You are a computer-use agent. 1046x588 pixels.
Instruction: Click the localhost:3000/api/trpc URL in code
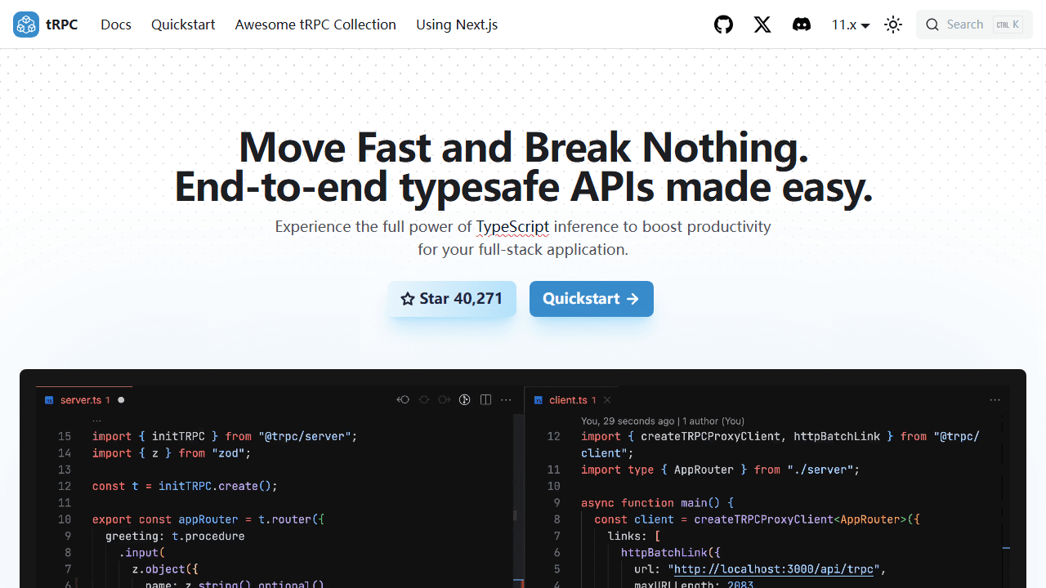point(774,568)
